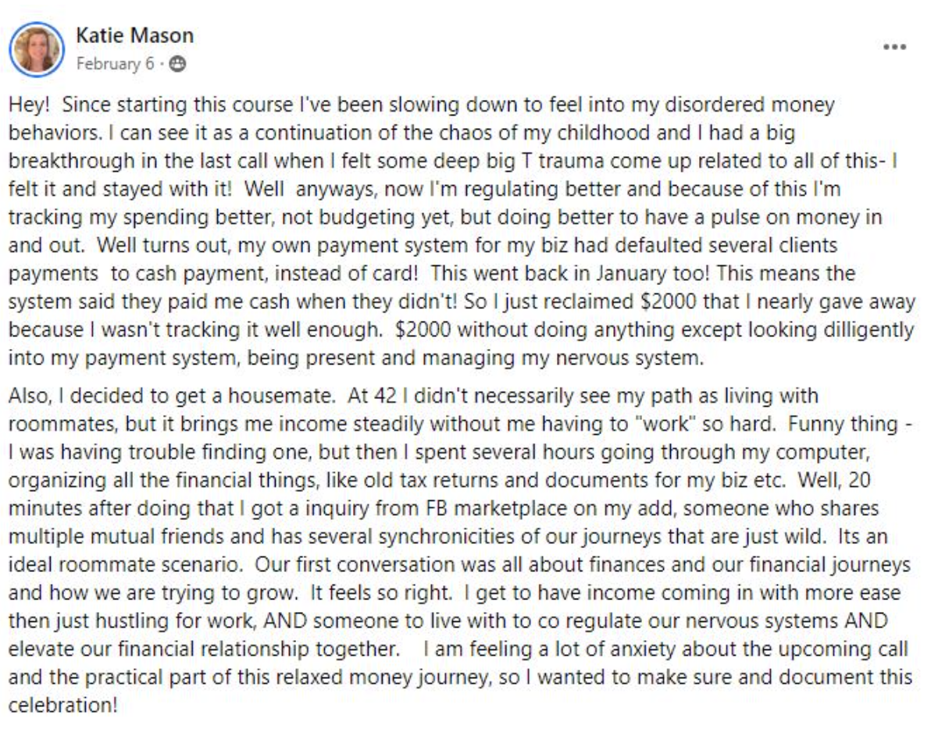Open Katie Mason's profile picture
This screenshot has height=729, width=931.
point(37,49)
